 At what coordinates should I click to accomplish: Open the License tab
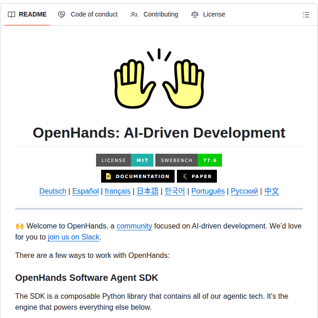tap(208, 14)
